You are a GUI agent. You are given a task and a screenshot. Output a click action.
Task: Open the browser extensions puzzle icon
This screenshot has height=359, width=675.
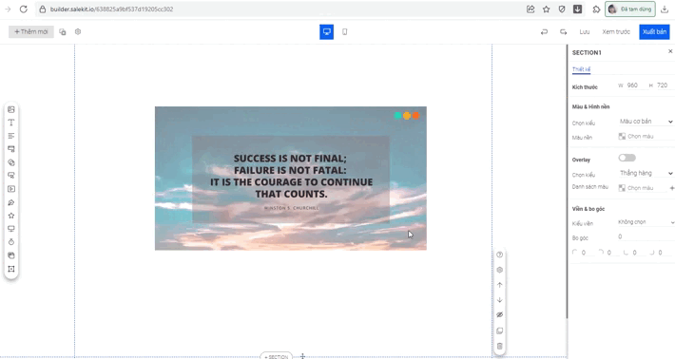coord(596,9)
